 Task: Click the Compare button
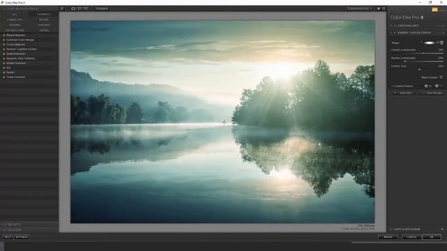(x=101, y=8)
